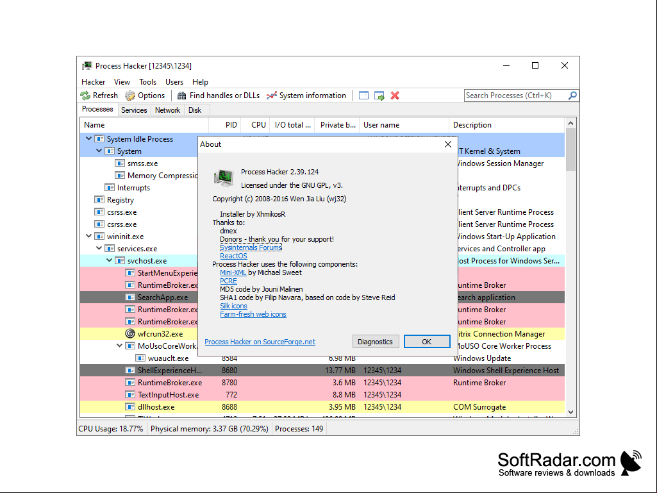Select the RuntimeBroker.exe row with PID 8780
This screenshot has width=657, height=493.
[322, 382]
